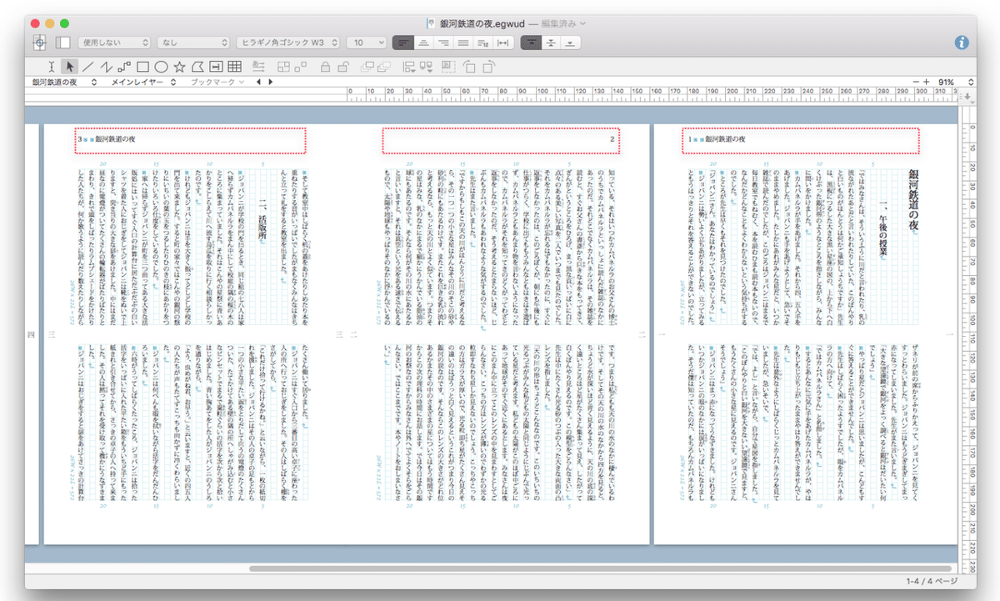Open the 銀河鉄道の夜 page selector popup
Viewport: 1000px width, 601px height.
[64, 83]
